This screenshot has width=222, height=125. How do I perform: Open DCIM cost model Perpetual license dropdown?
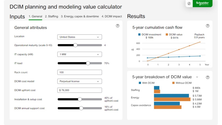[79, 81]
